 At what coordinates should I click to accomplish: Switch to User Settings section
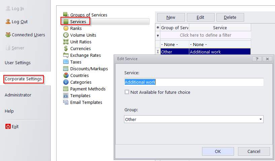(x=17, y=63)
